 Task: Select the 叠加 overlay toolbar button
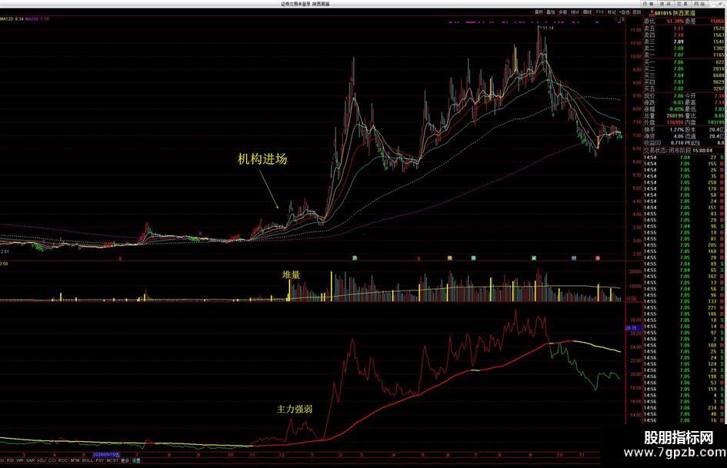pyautogui.click(x=550, y=12)
